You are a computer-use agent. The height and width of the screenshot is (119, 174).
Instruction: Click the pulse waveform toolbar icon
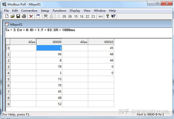pyautogui.click(x=58, y=16)
